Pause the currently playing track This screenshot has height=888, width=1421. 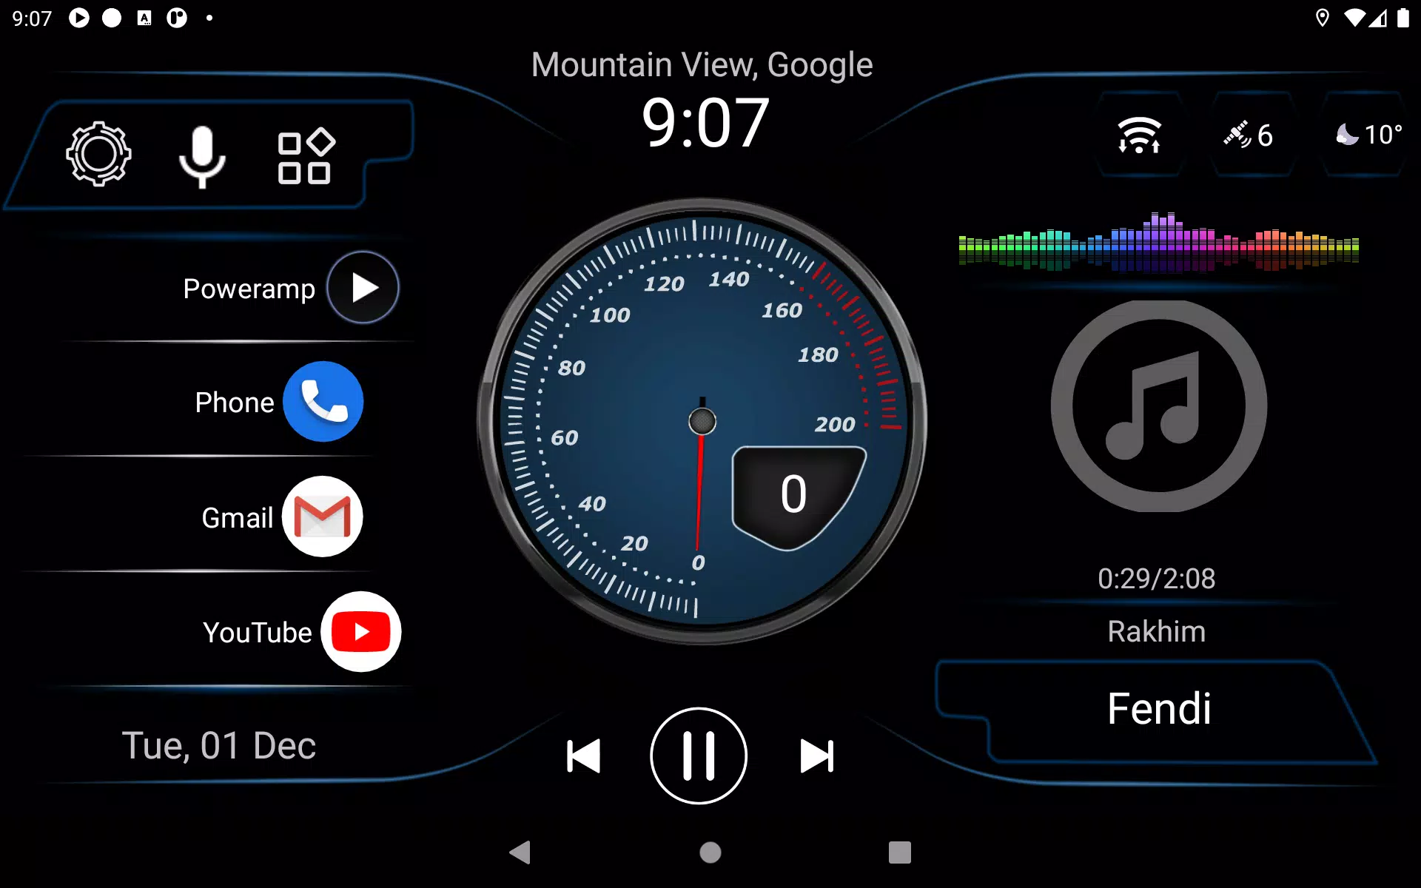(699, 756)
